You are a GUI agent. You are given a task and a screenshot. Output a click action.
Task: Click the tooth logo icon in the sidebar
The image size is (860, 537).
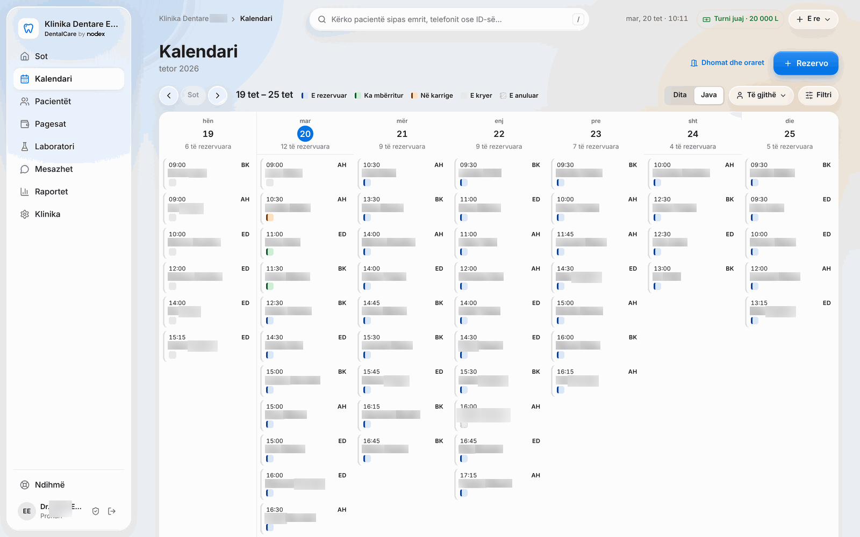pos(28,28)
